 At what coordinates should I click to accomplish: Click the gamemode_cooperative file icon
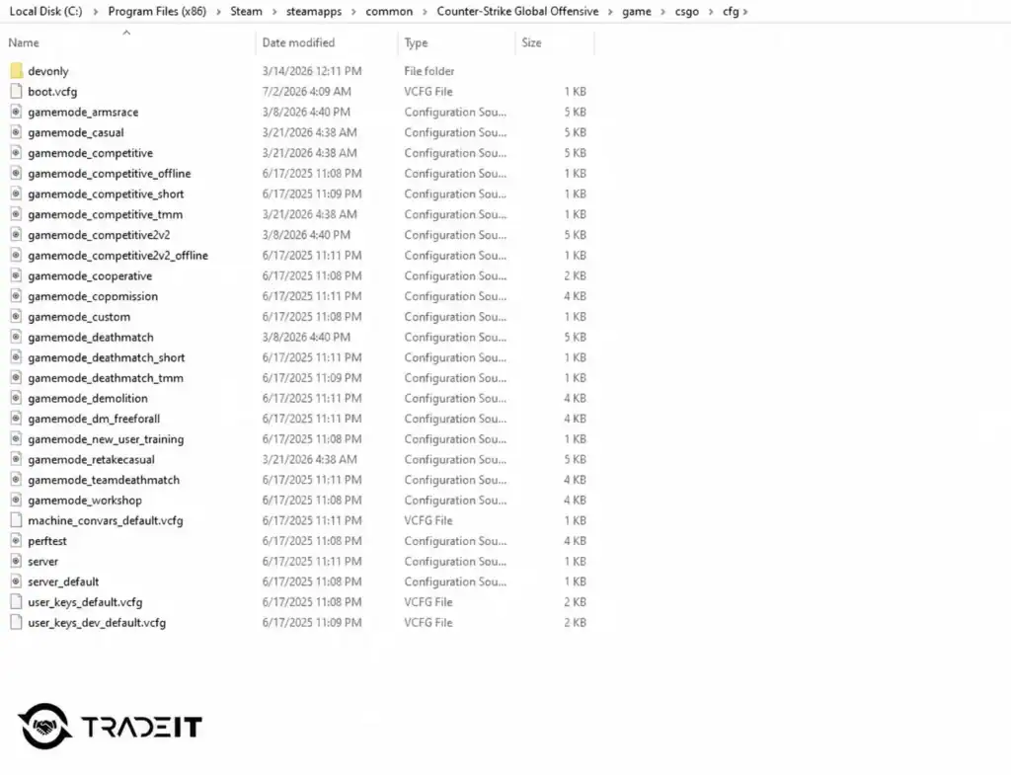point(16,275)
